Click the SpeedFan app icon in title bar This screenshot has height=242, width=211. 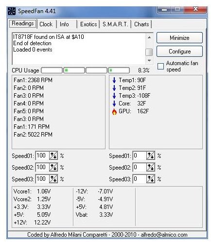pos(12,11)
